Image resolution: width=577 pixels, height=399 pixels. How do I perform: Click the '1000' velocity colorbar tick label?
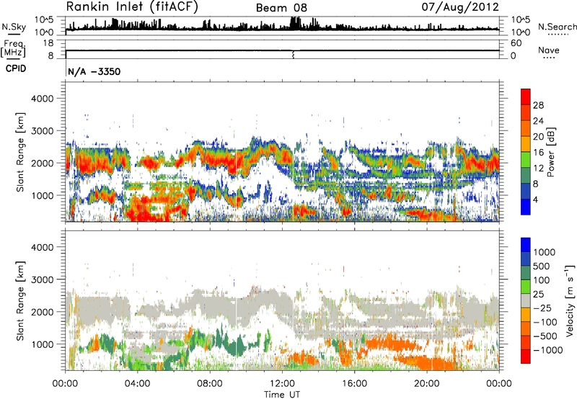pos(545,252)
